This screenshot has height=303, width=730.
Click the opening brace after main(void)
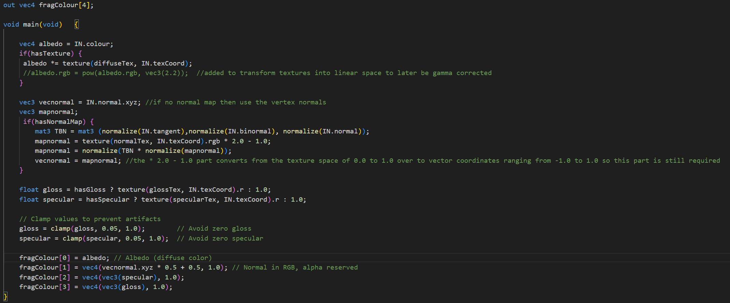click(76, 25)
